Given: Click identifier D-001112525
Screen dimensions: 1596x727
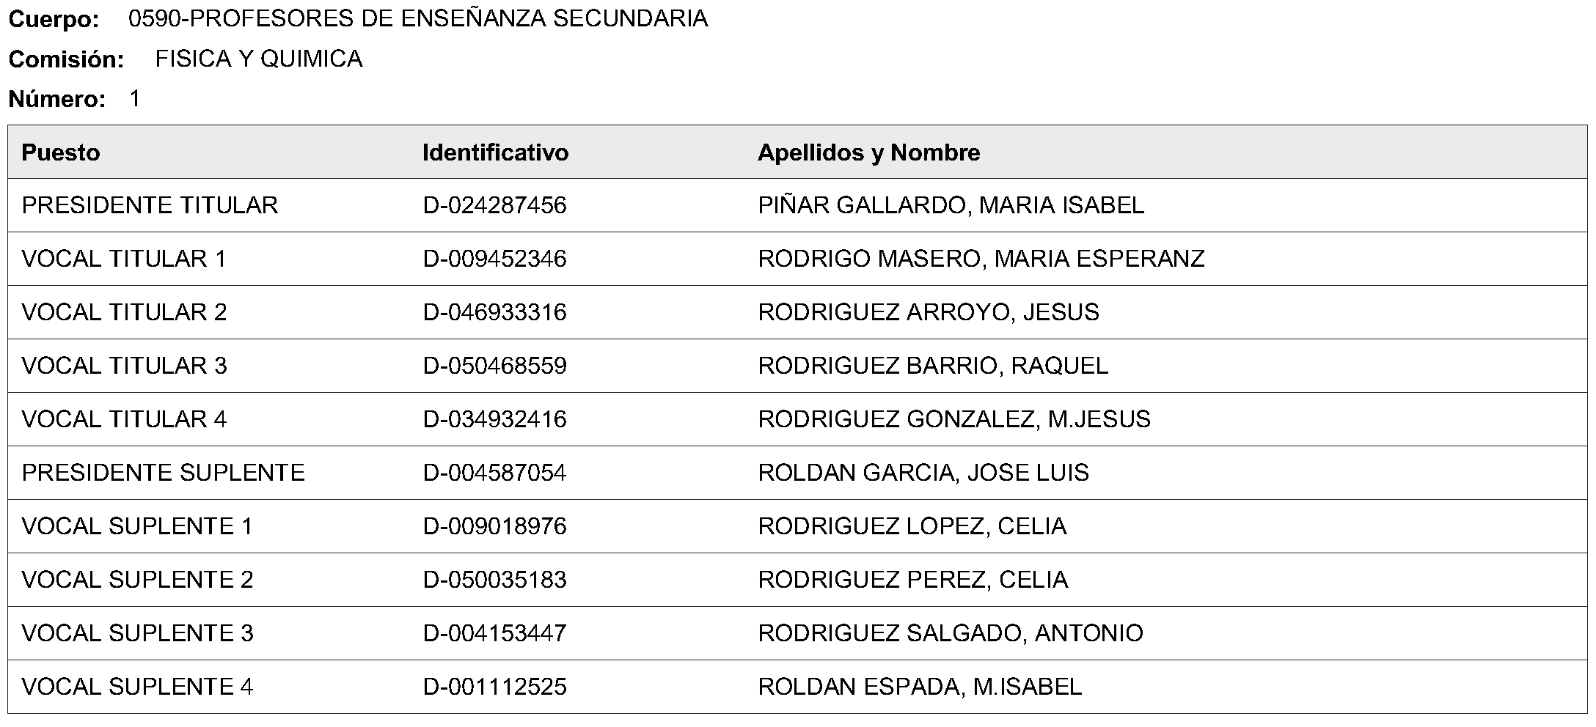Looking at the screenshot, I should point(495,687).
